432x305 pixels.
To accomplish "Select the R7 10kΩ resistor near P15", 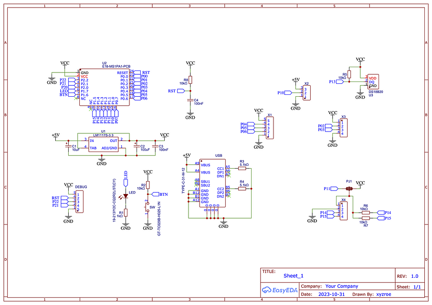I will coord(366,218).
